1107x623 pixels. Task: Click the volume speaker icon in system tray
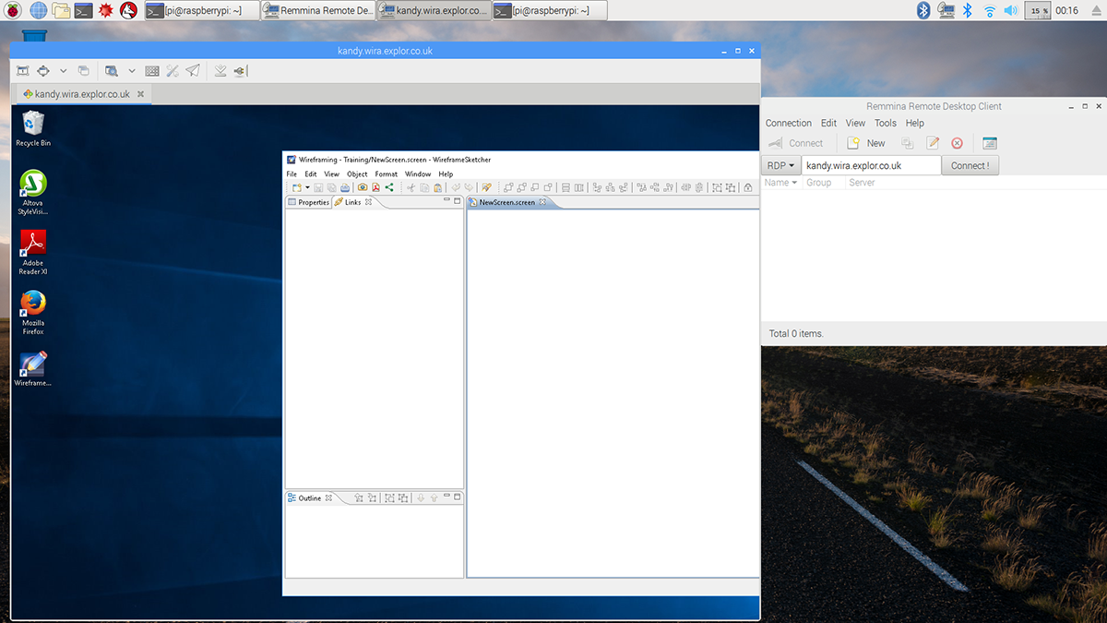pyautogui.click(x=1011, y=10)
